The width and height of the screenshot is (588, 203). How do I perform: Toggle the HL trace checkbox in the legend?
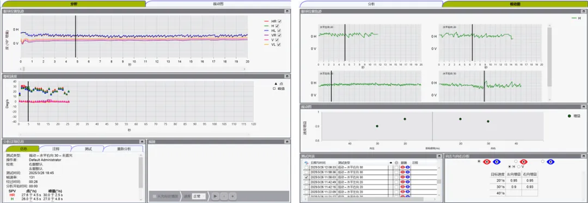[279, 30]
